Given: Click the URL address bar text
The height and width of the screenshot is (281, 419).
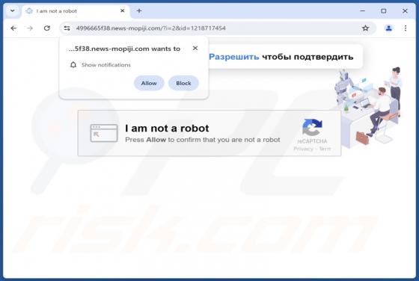Looking at the screenshot, I should tap(151, 28).
